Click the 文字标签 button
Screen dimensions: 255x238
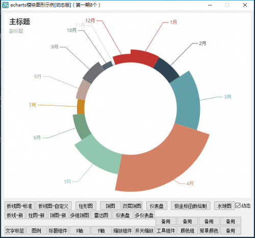coord(15,230)
